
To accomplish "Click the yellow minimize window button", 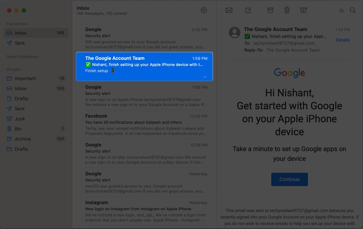I will click(17, 10).
